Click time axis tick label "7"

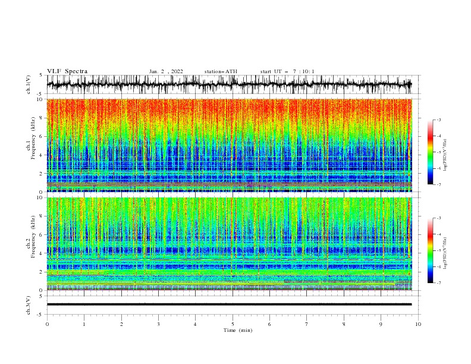307,324
